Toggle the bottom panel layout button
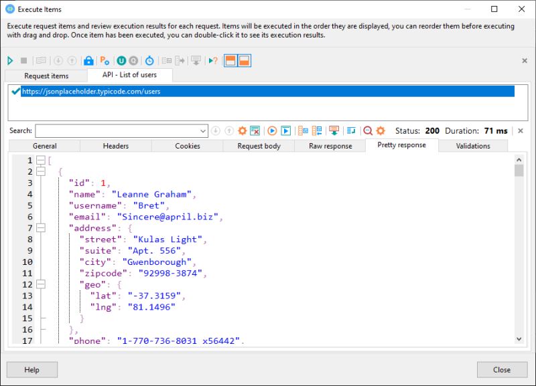 point(244,61)
